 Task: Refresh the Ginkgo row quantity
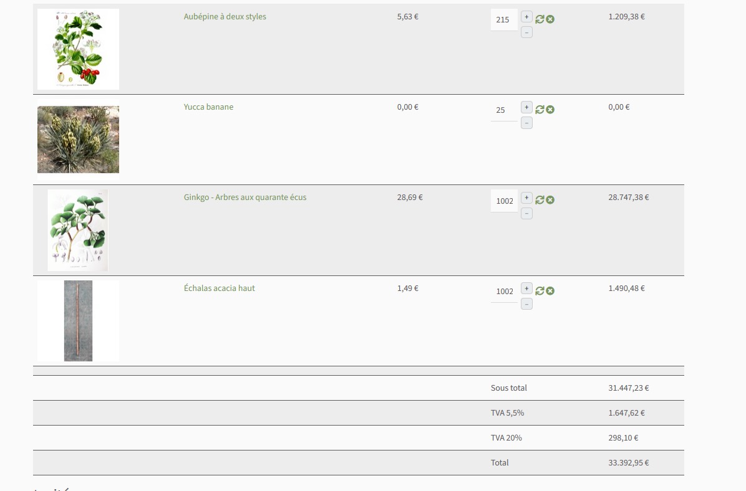pos(540,200)
